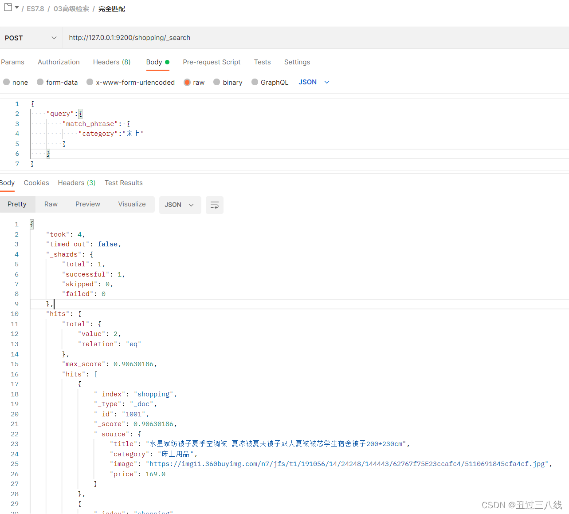Screen dimensions: 569x514
Task: Open the 03高级检索 folder breadcrumb
Action: tap(71, 9)
